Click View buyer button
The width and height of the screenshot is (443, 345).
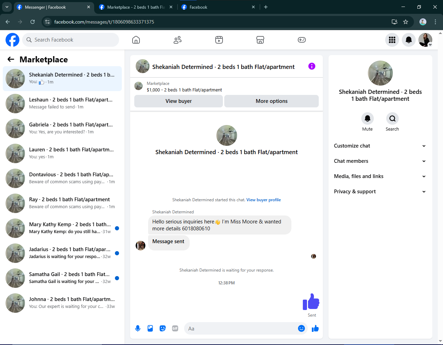tap(179, 101)
